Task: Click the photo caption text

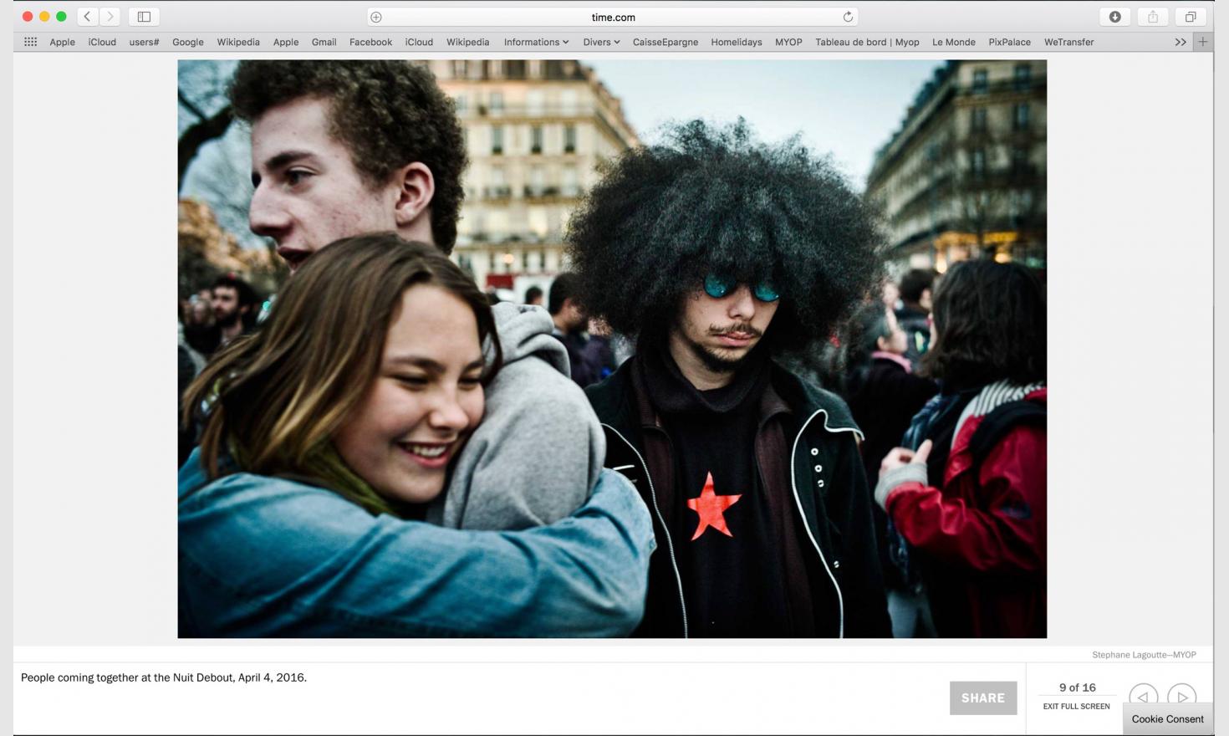Action: coord(164,677)
